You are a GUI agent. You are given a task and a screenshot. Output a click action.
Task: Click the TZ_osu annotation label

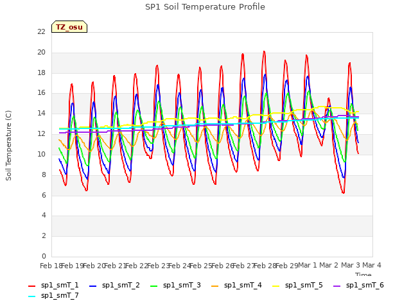(69, 27)
